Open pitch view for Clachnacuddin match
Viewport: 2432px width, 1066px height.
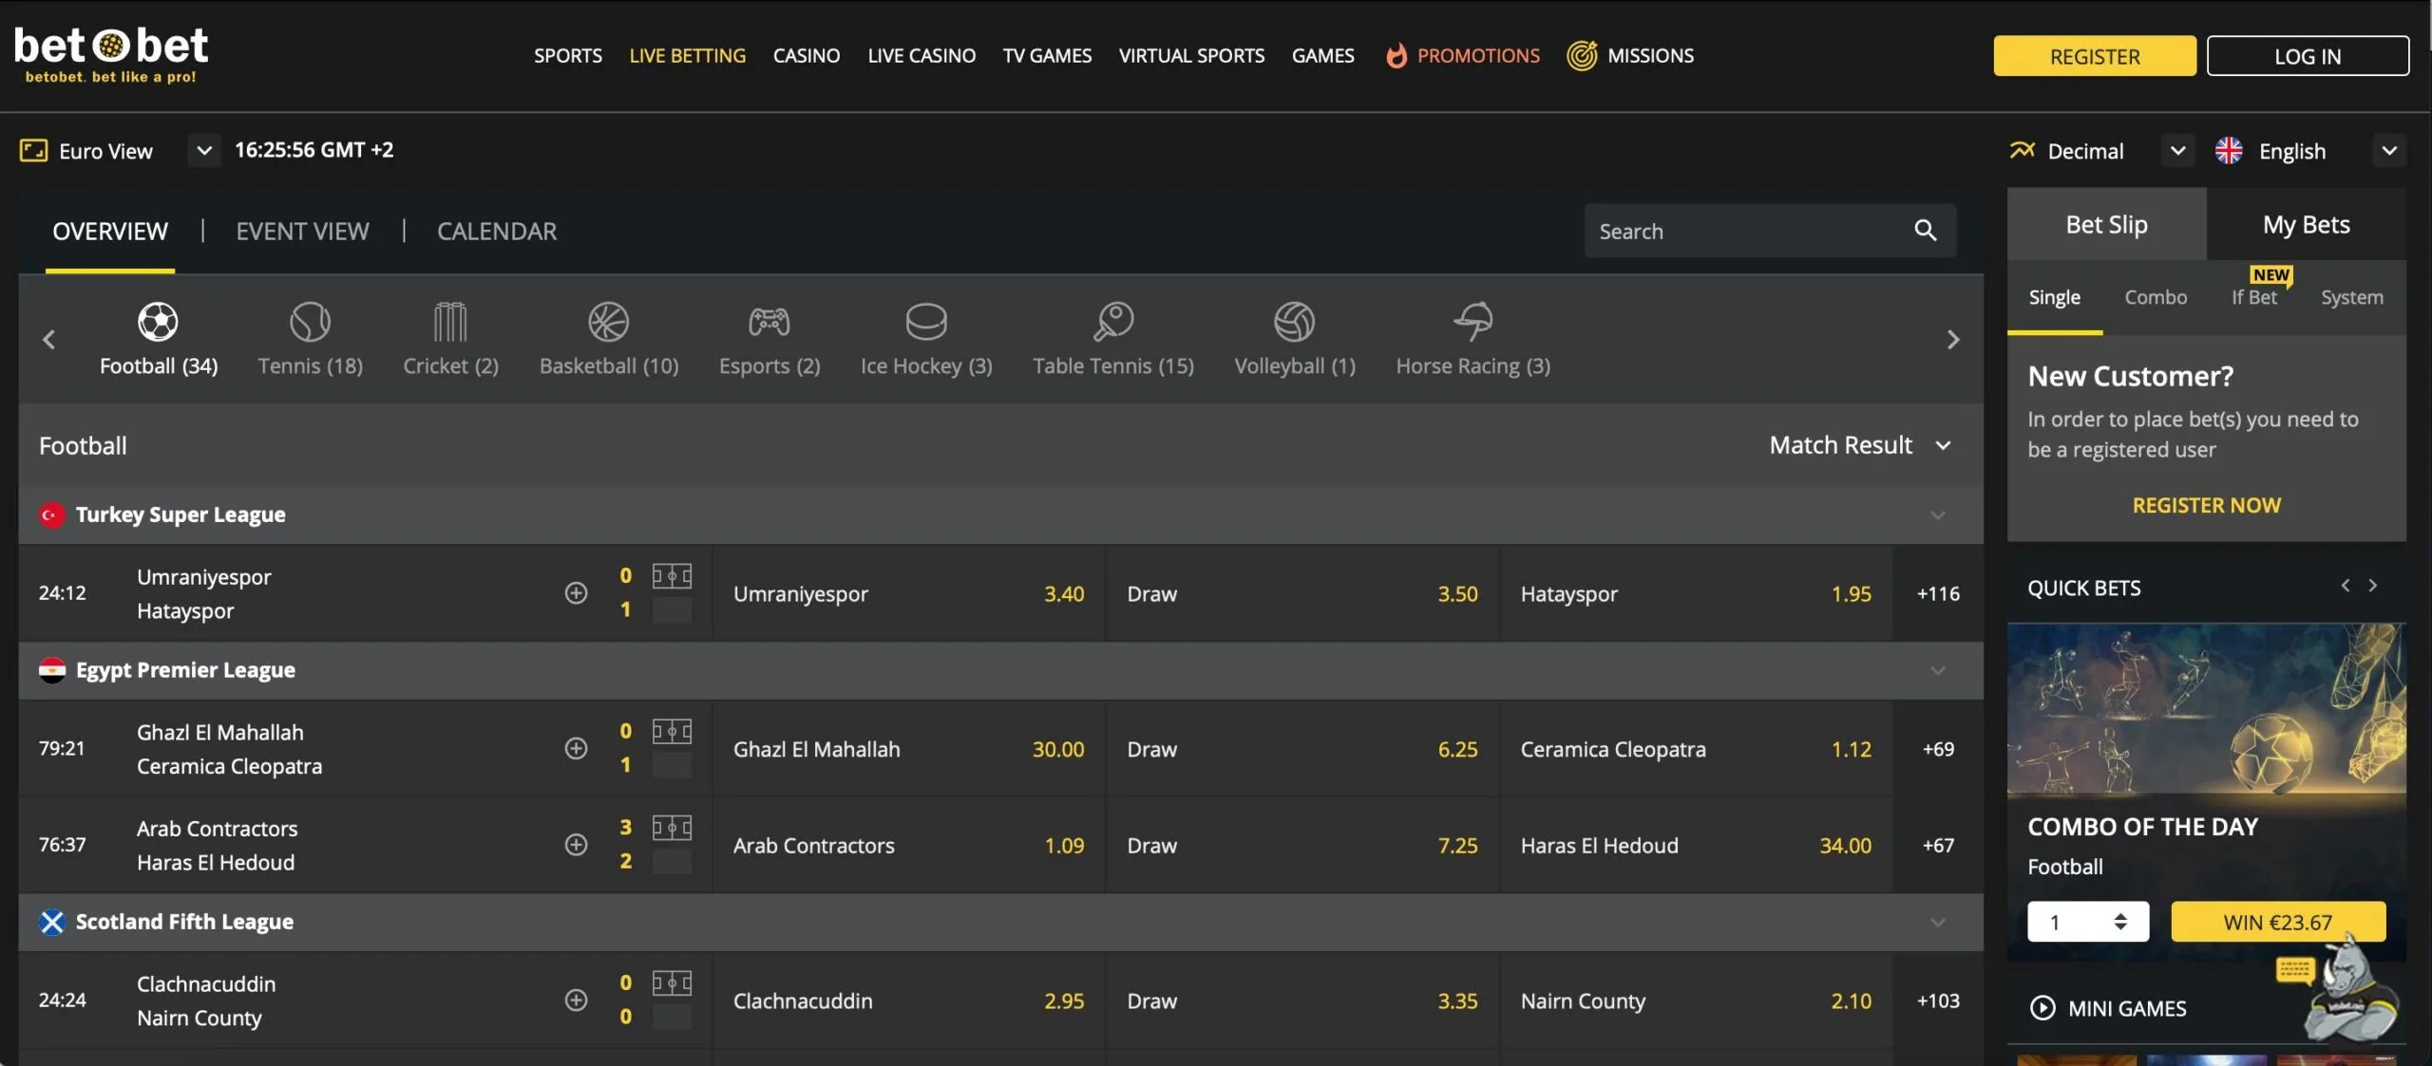(672, 983)
